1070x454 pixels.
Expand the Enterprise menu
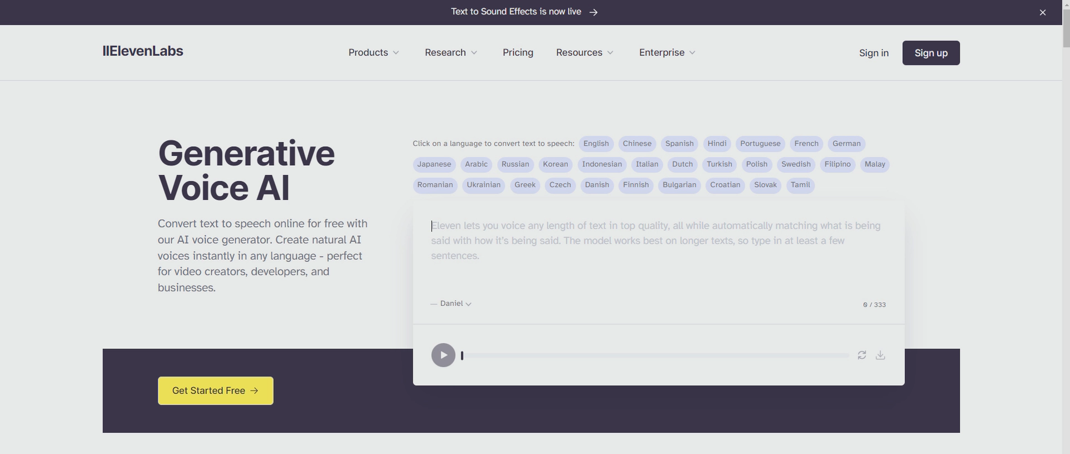[x=667, y=52]
